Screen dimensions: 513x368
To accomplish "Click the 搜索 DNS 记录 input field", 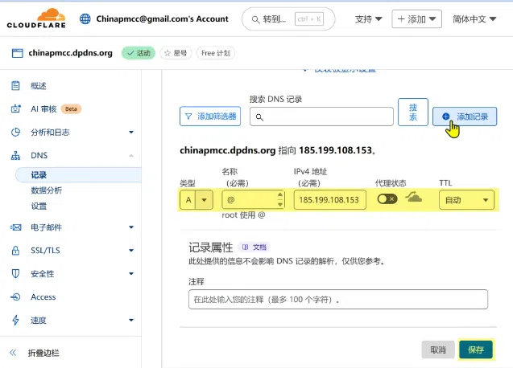I will [x=321, y=117].
